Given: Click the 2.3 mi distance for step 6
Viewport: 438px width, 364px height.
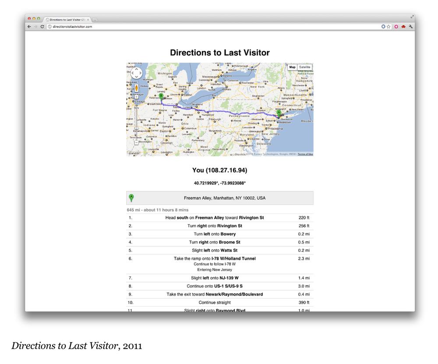Looking at the screenshot, I should (304, 259).
